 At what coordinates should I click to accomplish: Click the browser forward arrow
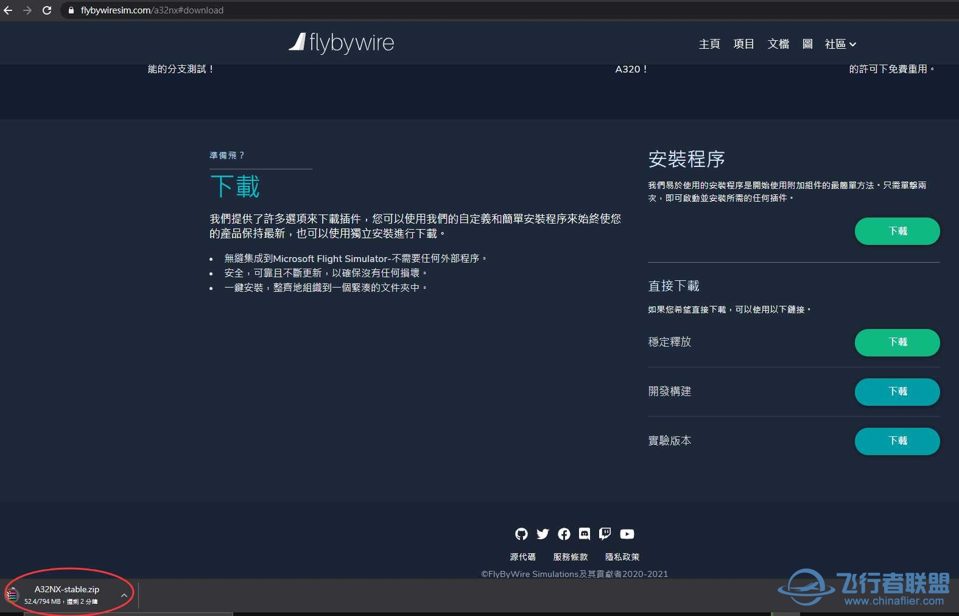tap(27, 10)
